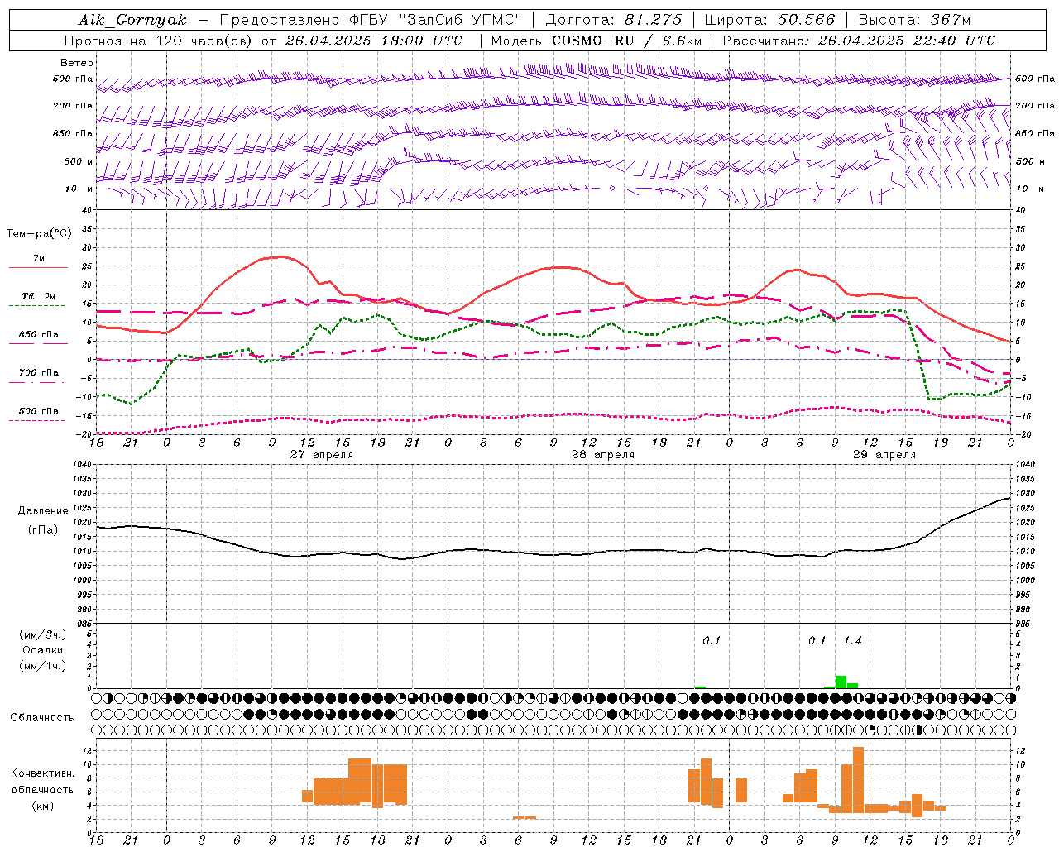Click the green '850 гПа' temperature legend entry
Viewport: 1059px width, 847px height.
[38, 335]
